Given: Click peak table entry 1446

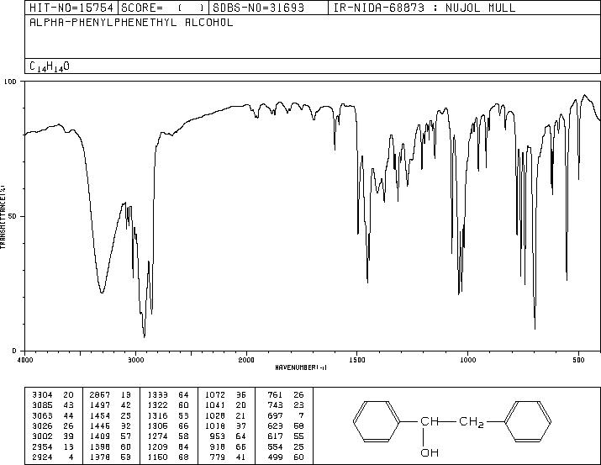Looking at the screenshot, I should coord(100,425).
